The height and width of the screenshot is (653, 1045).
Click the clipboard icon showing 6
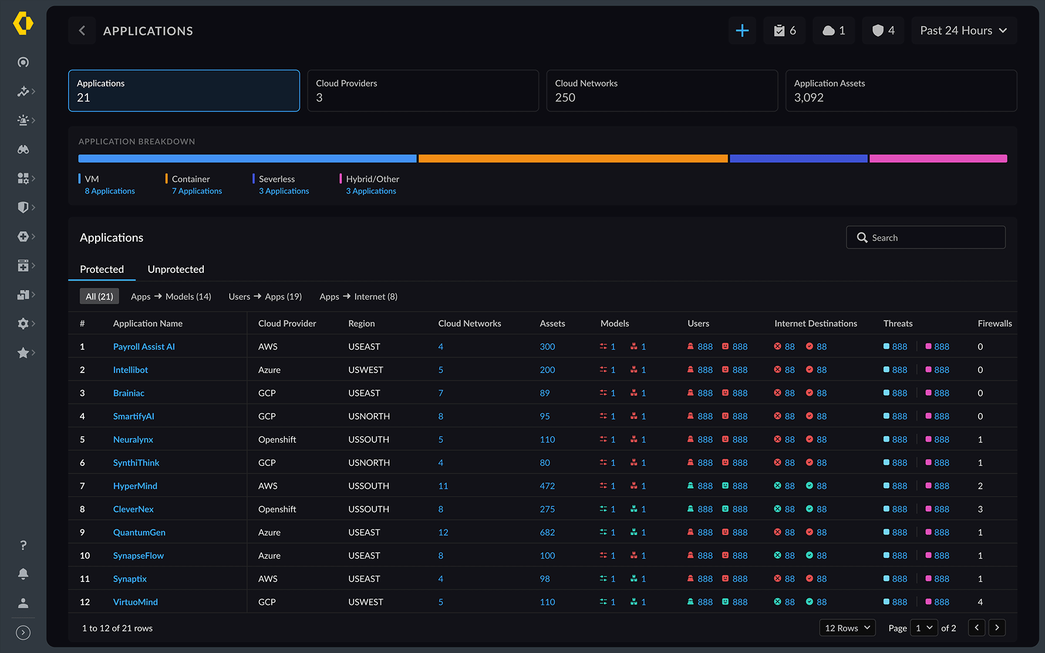(x=784, y=31)
